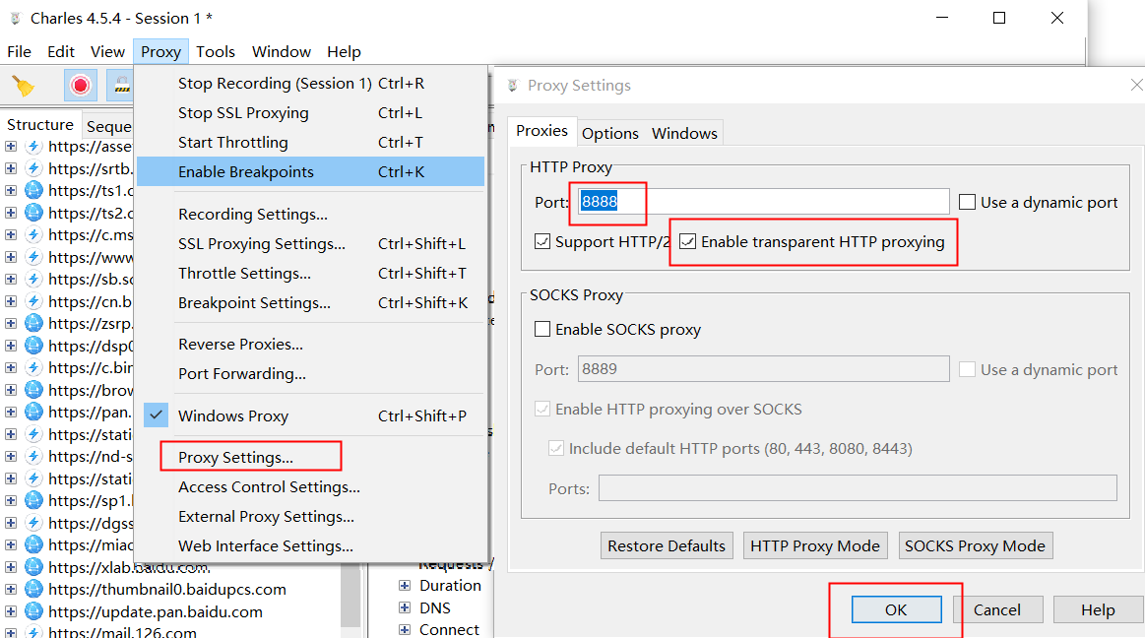Open the Proxies tab
Screen dimensions: 1145x638
point(541,131)
